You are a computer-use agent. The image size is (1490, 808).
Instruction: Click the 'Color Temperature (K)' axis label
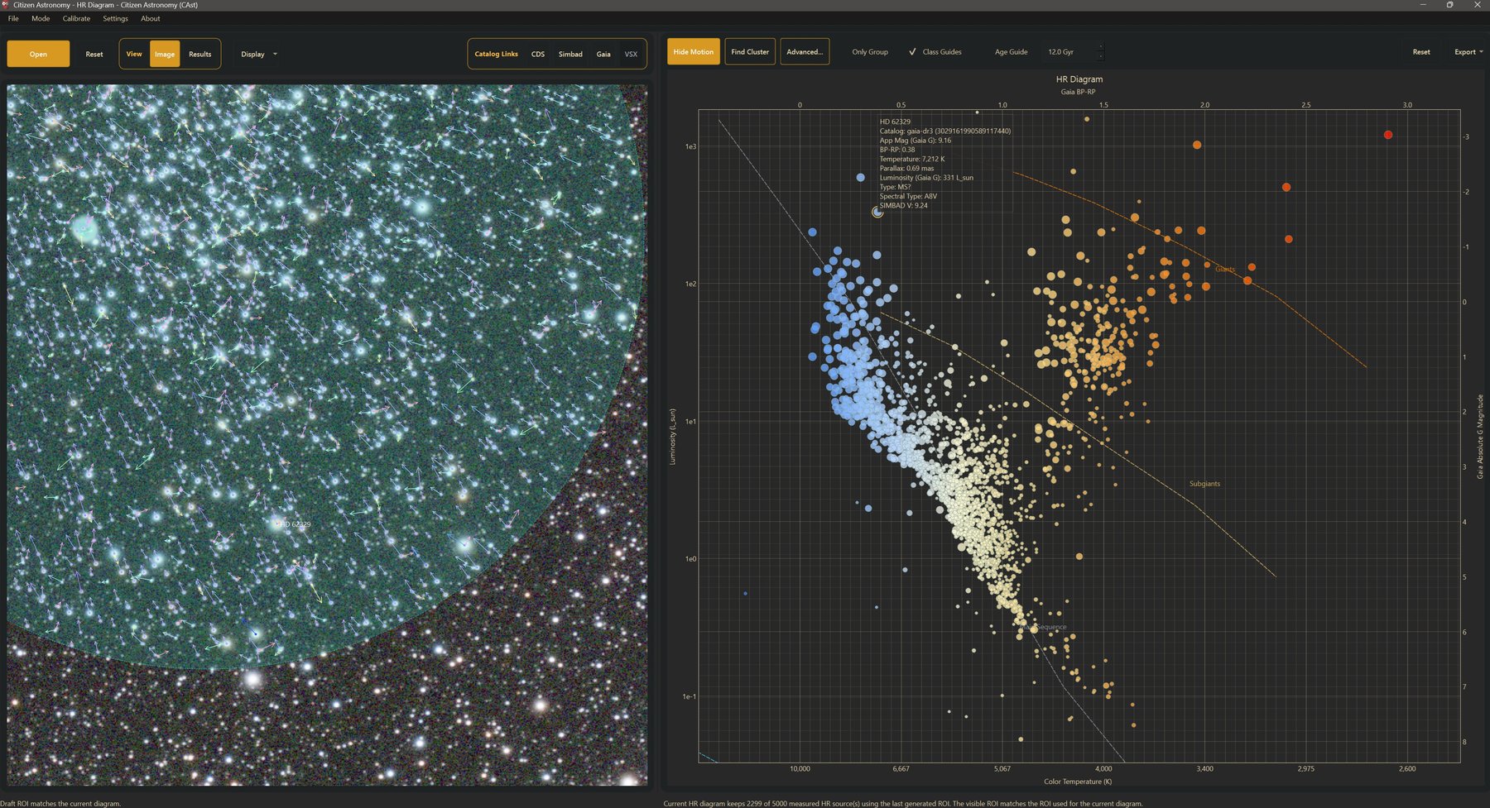[1078, 782]
